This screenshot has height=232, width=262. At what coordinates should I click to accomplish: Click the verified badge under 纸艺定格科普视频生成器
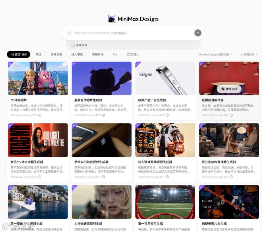(231, 177)
